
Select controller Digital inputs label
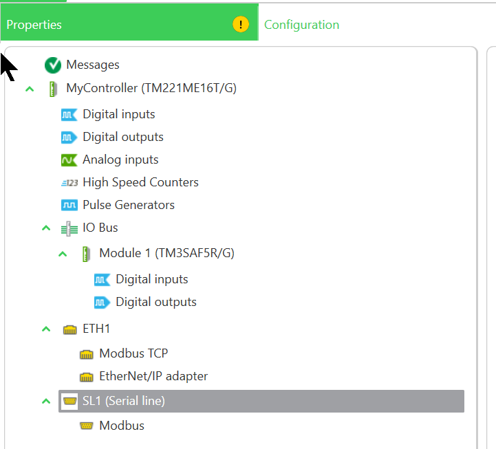click(118, 114)
